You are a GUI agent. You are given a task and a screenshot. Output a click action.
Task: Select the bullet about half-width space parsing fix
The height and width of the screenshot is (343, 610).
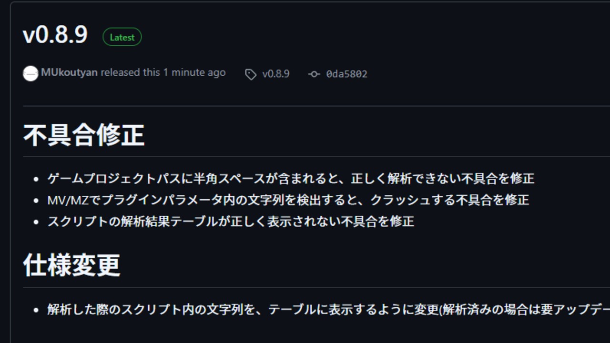click(x=291, y=179)
